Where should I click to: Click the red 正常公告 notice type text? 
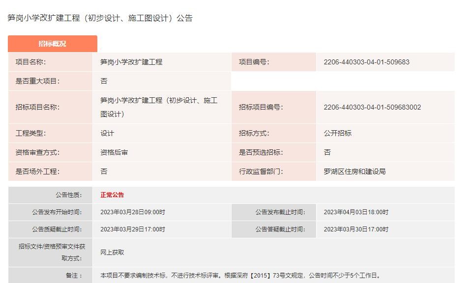112,195
